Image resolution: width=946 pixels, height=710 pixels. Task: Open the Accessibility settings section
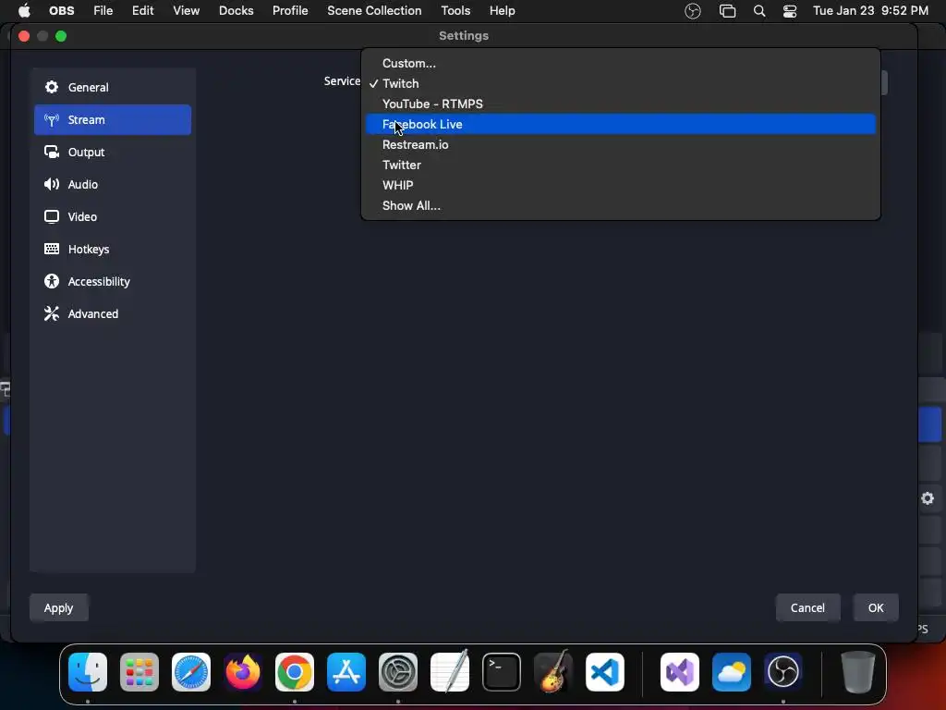tap(112, 281)
